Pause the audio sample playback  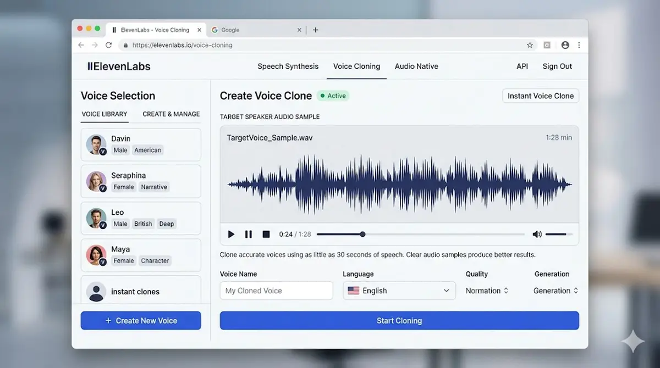(x=249, y=235)
